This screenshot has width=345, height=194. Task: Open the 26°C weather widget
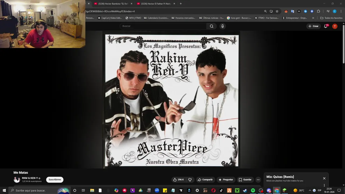click(x=299, y=190)
